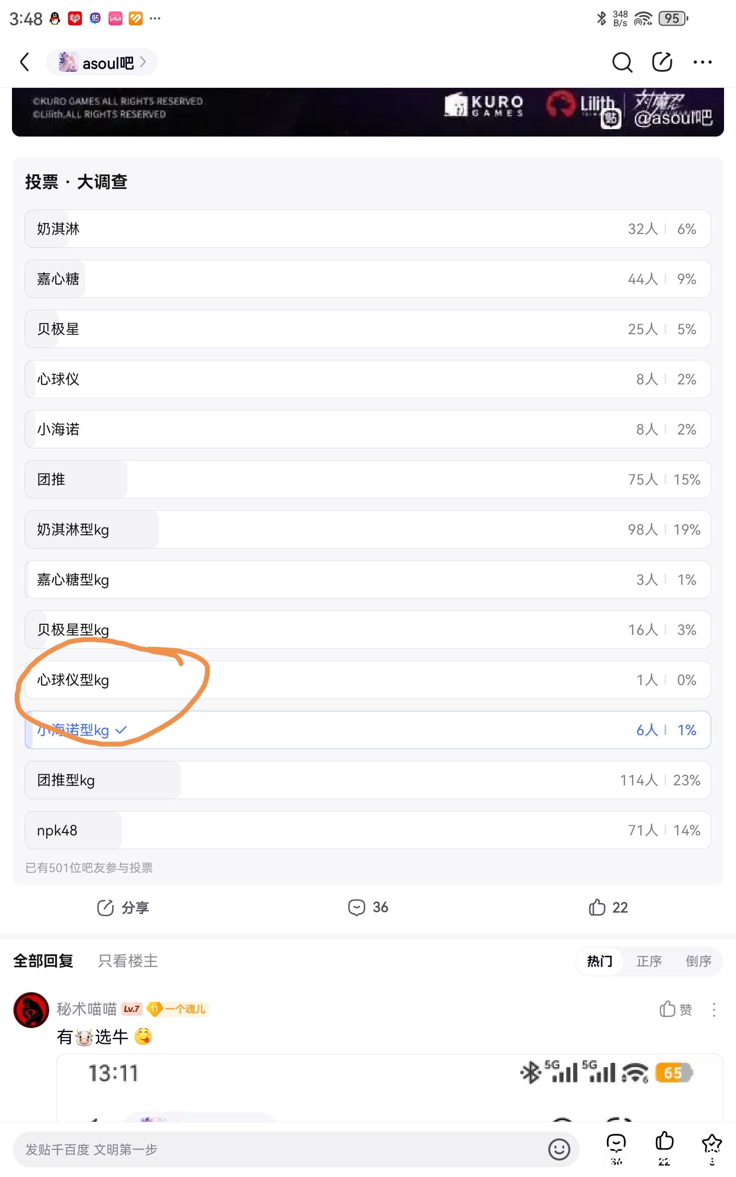Toggle the checked 小海诺型kg vote option
The height and width of the screenshot is (1177, 736).
pos(368,730)
